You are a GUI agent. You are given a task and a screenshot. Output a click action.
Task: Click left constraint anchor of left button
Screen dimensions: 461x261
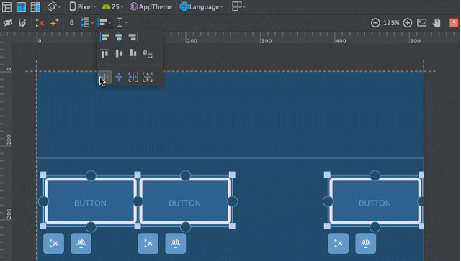(x=43, y=201)
